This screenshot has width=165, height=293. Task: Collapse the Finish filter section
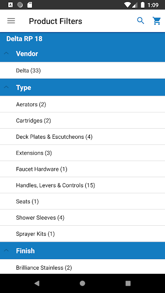pos(82,250)
